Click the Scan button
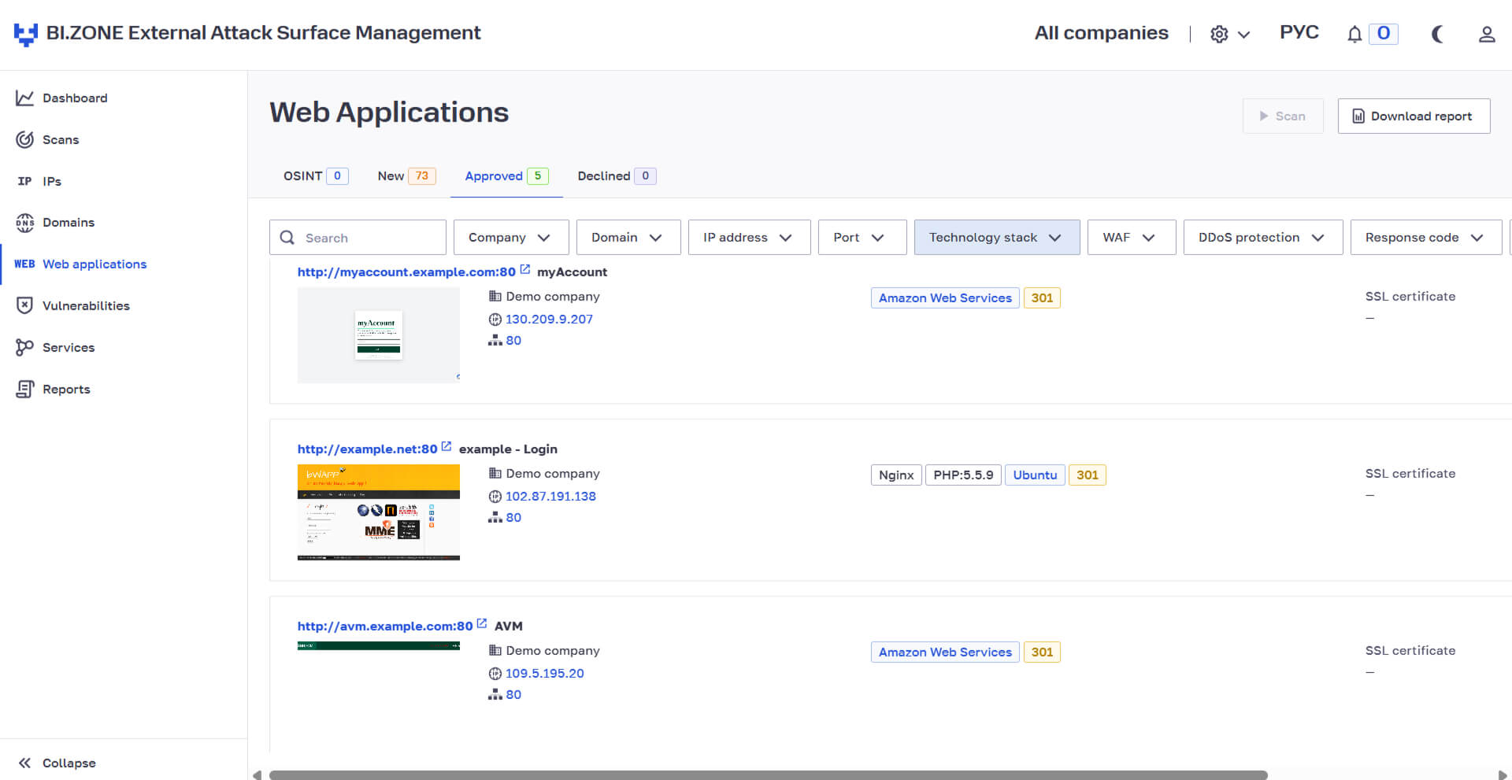The width and height of the screenshot is (1512, 780). (1283, 116)
